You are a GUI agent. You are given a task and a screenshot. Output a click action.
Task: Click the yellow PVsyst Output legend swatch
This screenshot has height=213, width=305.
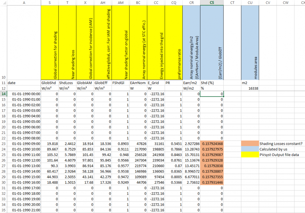[x=249, y=155]
